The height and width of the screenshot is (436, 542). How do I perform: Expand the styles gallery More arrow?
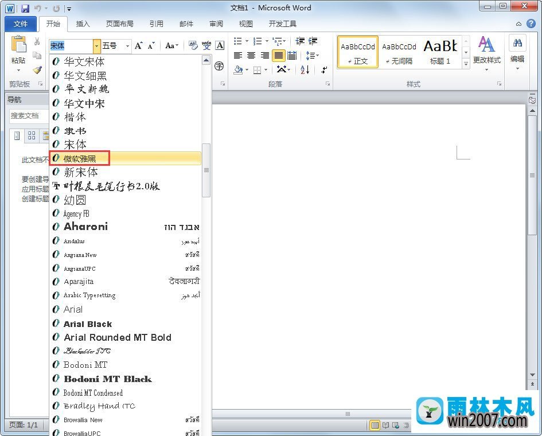click(466, 64)
